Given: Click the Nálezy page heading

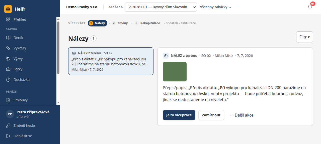Looking at the screenshot, I should click(x=78, y=38).
